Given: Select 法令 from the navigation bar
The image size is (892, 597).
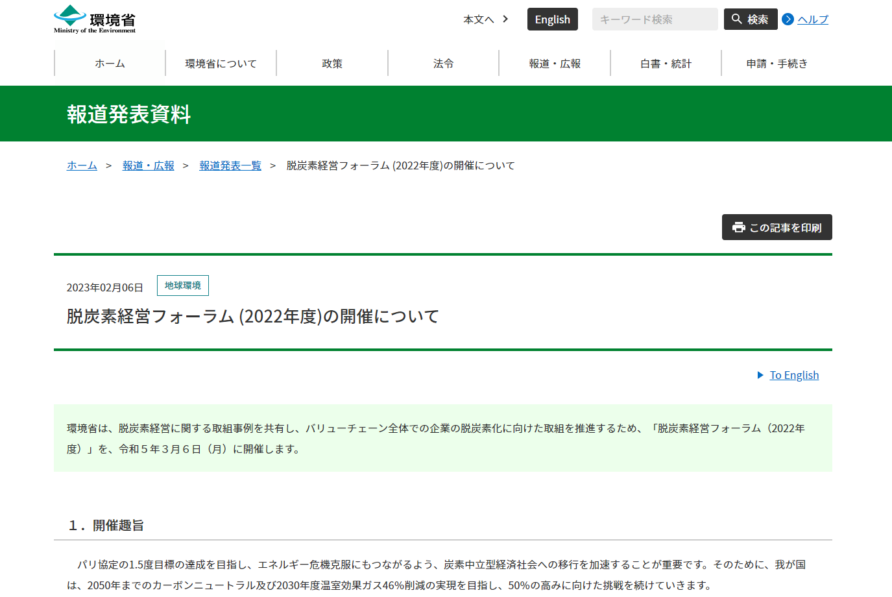Looking at the screenshot, I should pos(443,63).
